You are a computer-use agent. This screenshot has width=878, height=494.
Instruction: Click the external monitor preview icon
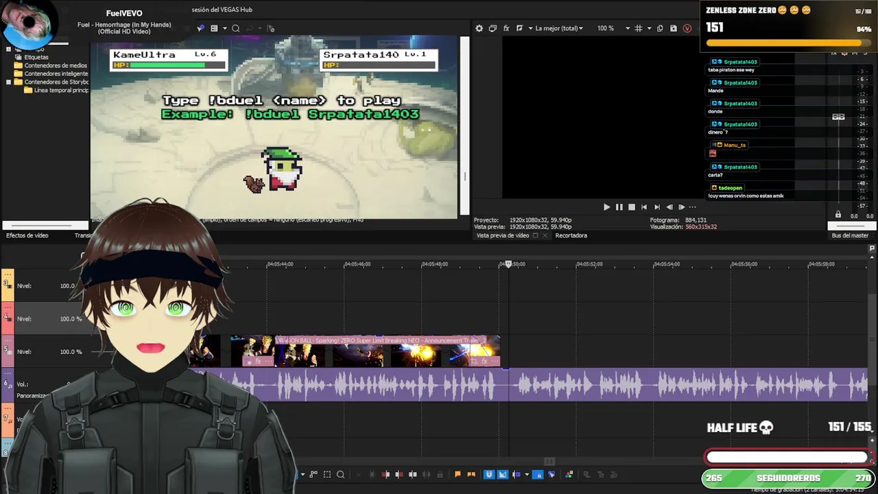tap(493, 28)
